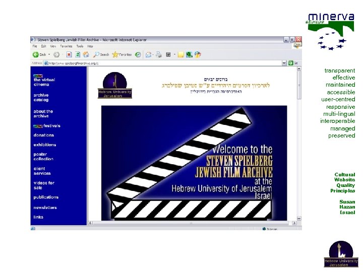The image size is (363, 272).
Task: Open the 'about the archive' link
Action: (x=43, y=113)
